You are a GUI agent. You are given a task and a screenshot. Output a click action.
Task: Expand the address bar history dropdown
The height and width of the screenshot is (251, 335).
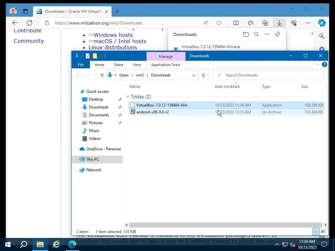click(194, 75)
